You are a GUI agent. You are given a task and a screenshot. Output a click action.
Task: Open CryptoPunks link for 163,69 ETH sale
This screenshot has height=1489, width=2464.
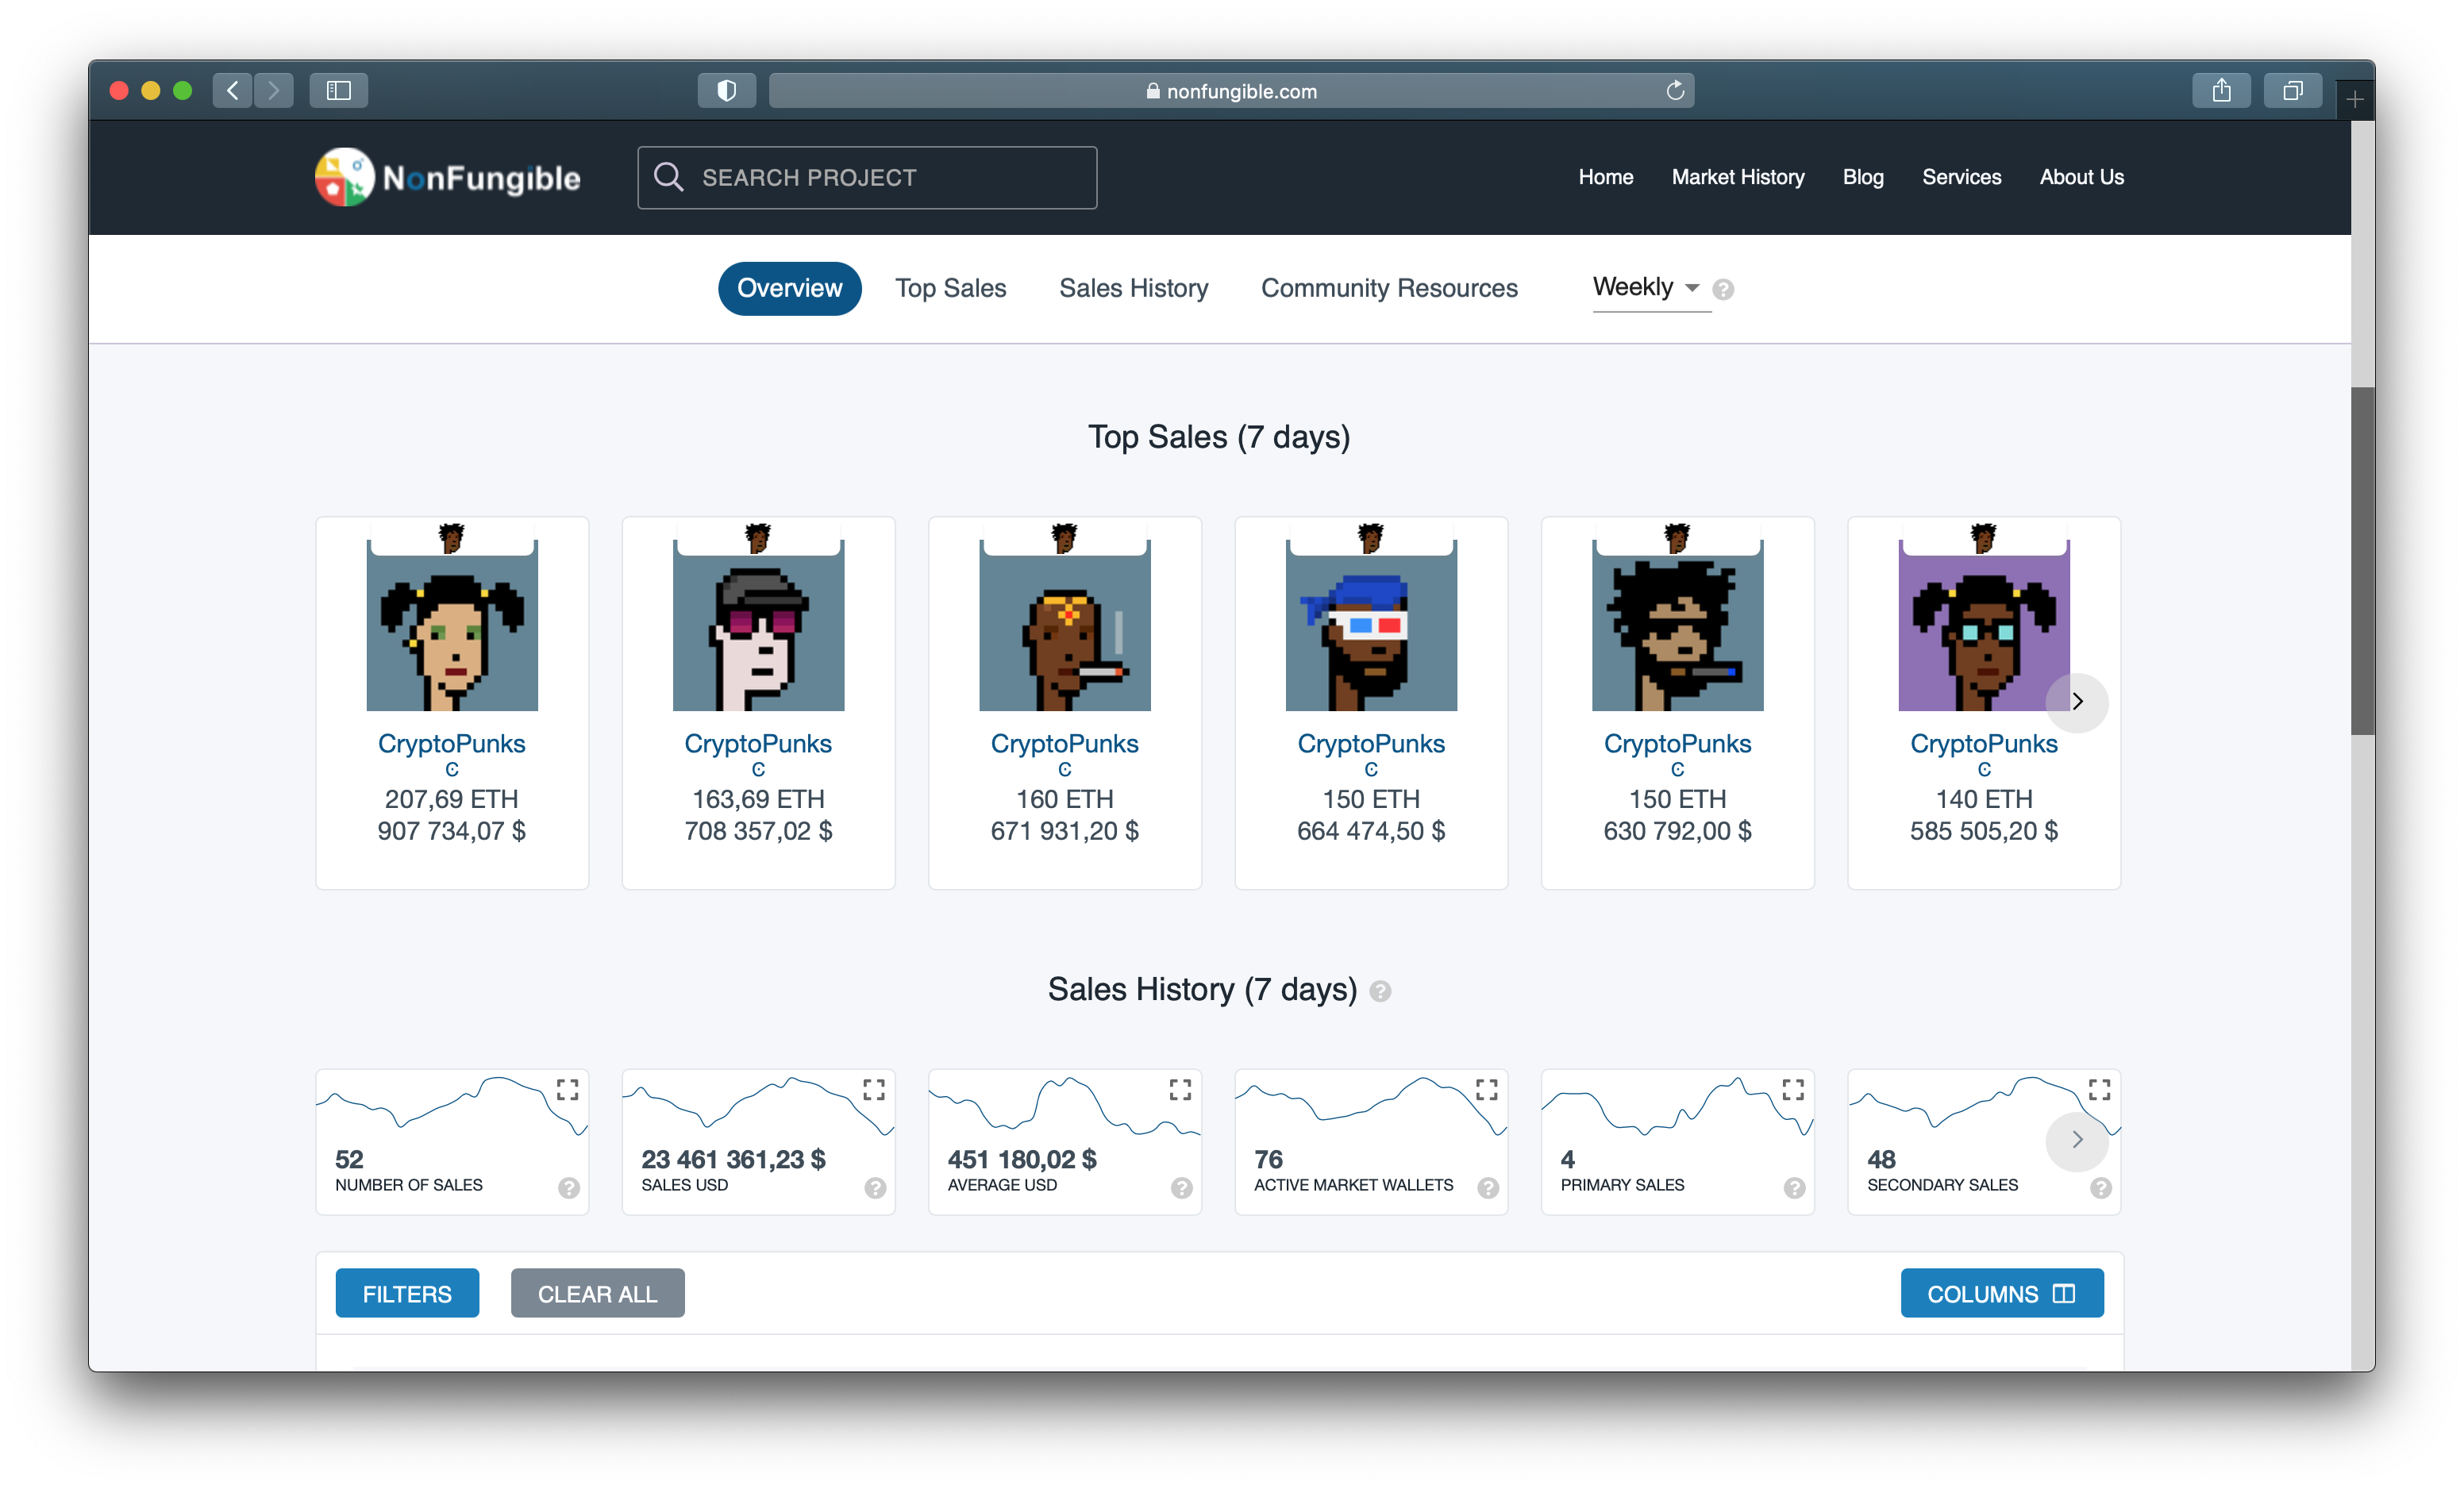coord(758,743)
